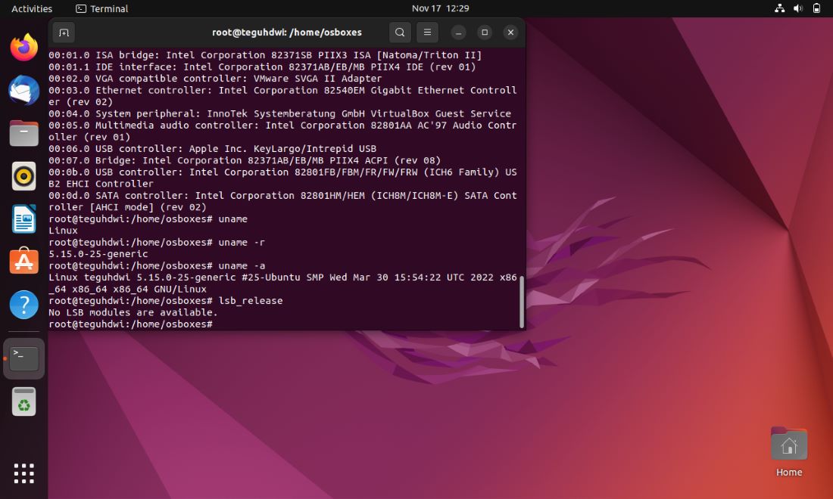Click the 'lsb_release' command text
The width and height of the screenshot is (833, 499).
tap(251, 301)
